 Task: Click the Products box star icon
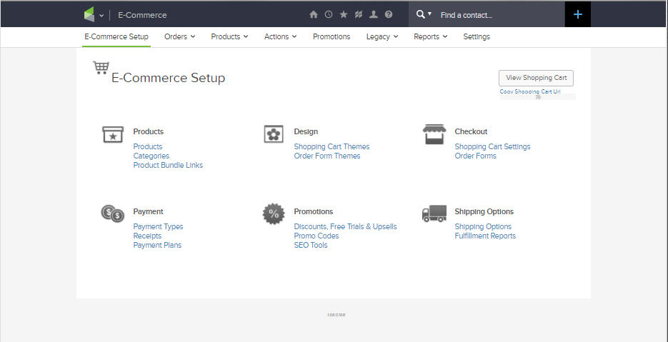click(x=113, y=134)
